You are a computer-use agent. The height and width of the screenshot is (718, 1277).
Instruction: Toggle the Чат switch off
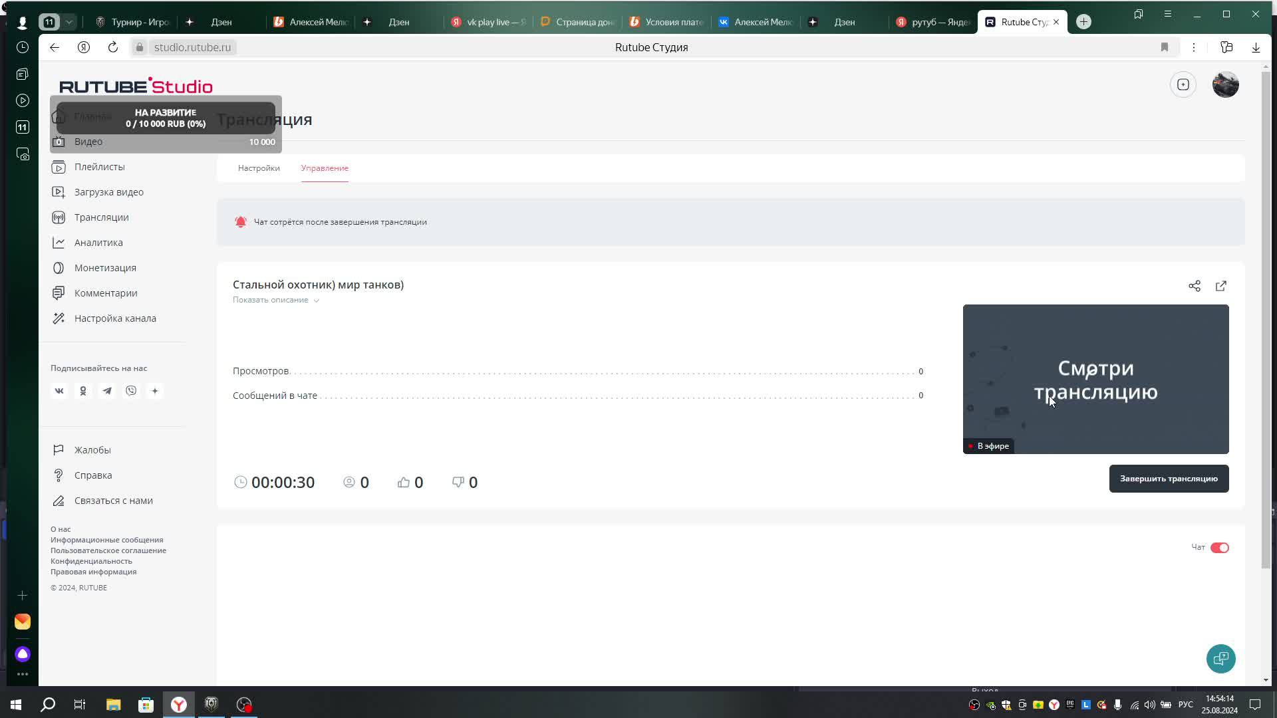click(x=1219, y=548)
